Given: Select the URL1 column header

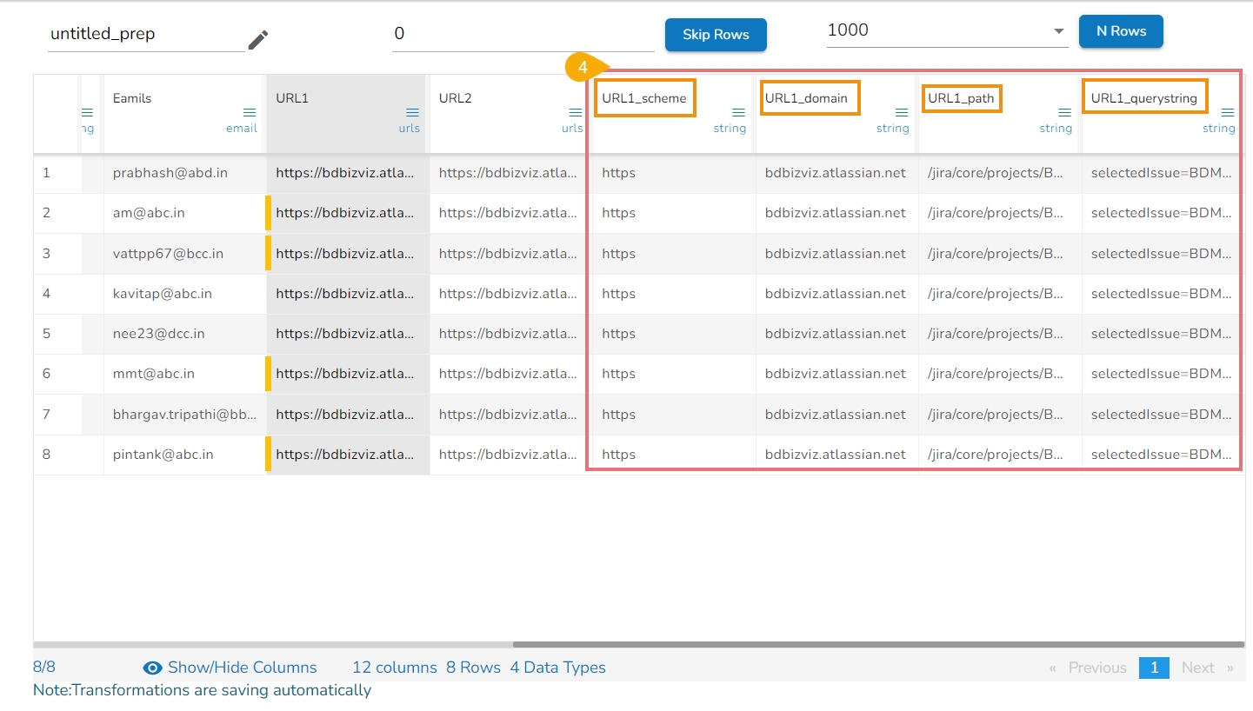Looking at the screenshot, I should pyautogui.click(x=293, y=98).
